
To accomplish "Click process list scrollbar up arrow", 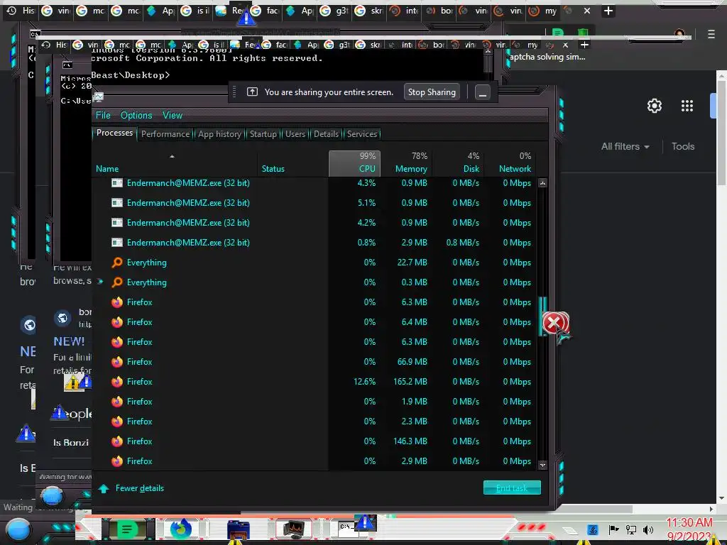I will (x=542, y=183).
